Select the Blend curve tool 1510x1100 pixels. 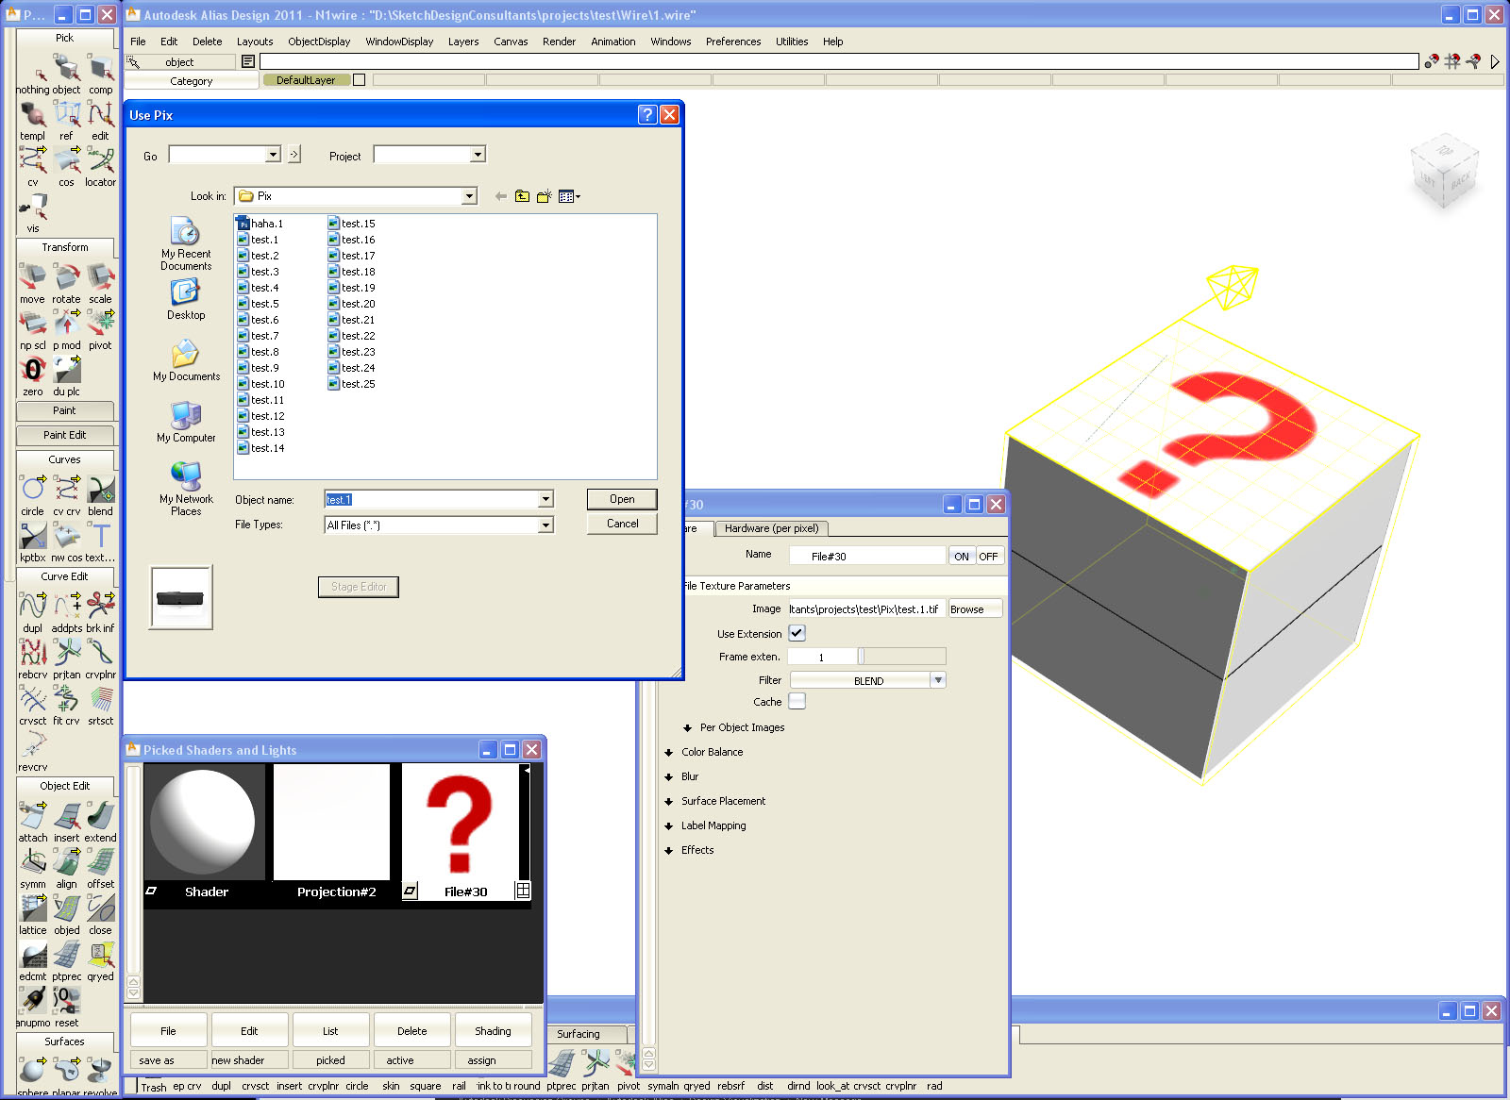click(99, 489)
